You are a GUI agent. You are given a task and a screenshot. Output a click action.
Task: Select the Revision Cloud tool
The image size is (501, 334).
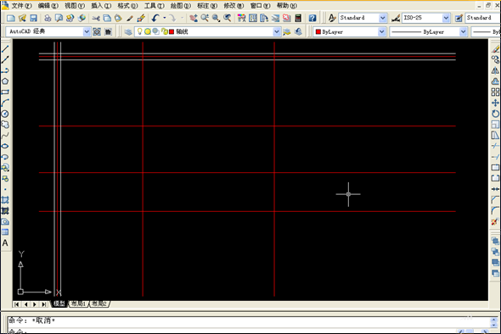pyautogui.click(x=5, y=125)
